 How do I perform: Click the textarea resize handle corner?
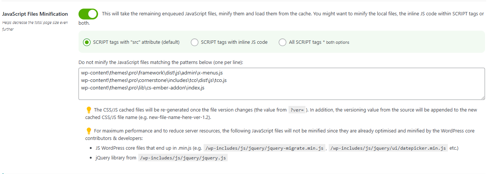pyautogui.click(x=482, y=98)
